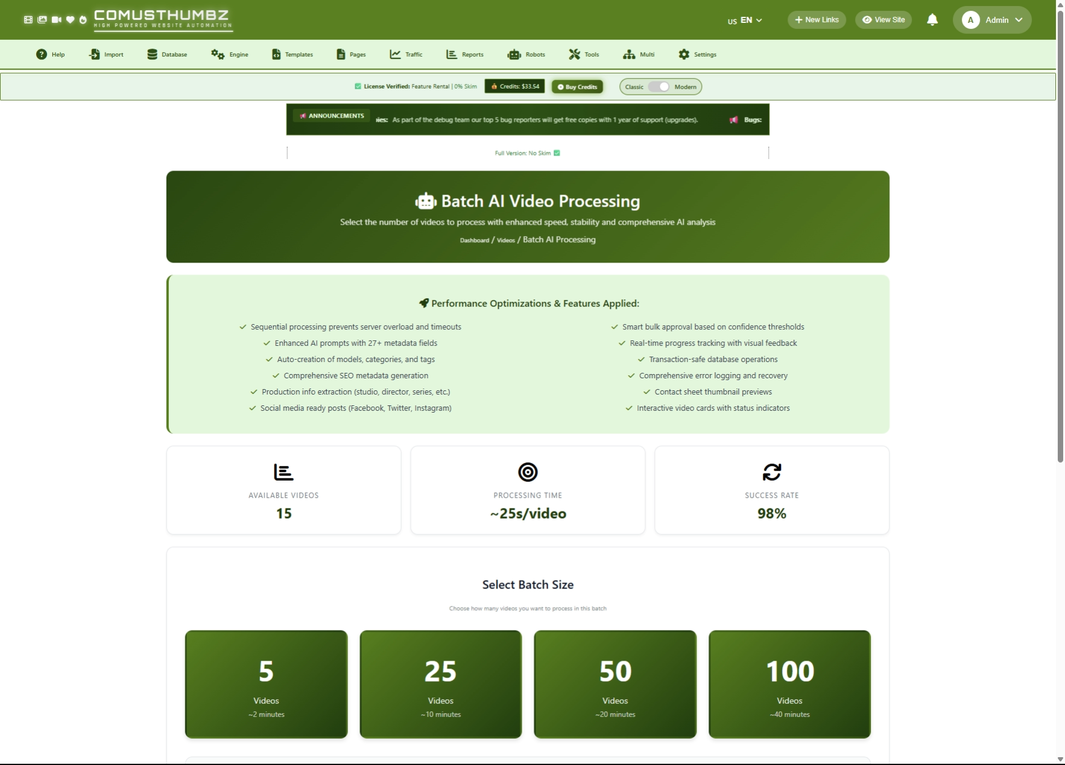Image resolution: width=1065 pixels, height=765 pixels.
Task: Click the License Verified checkbox
Action: pyautogui.click(x=358, y=87)
